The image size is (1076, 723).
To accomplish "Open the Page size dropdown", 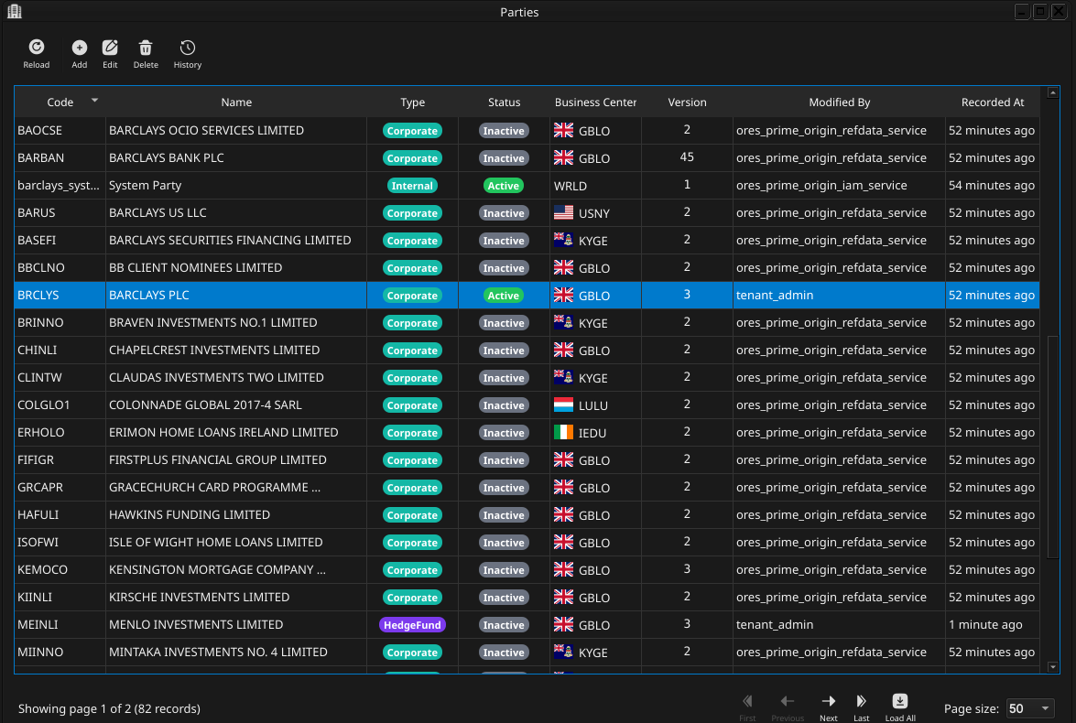I will (x=1029, y=708).
